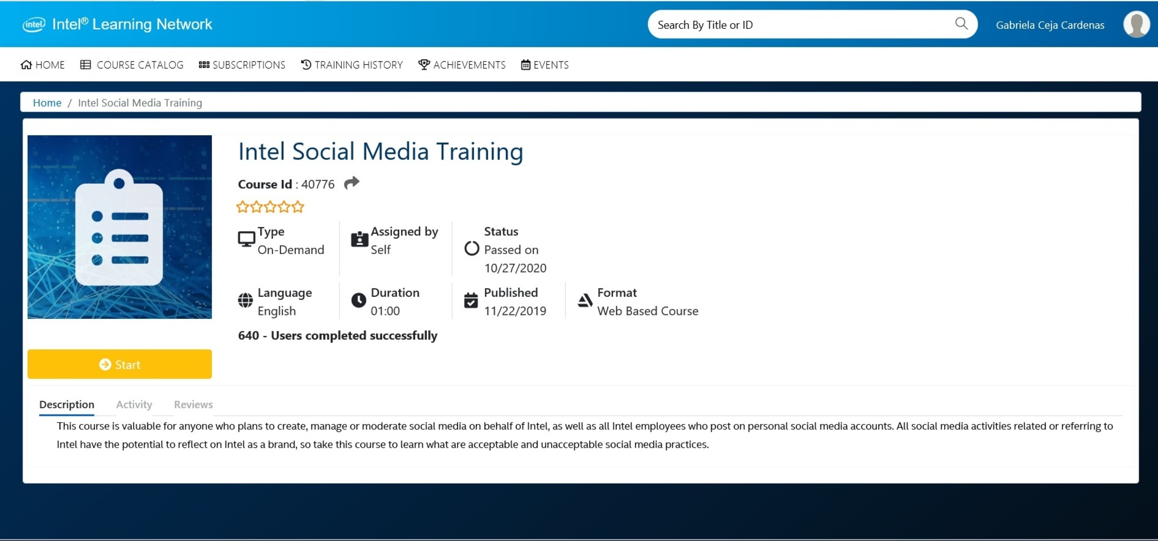Open Achievements section
The image size is (1158, 541).
(x=462, y=65)
